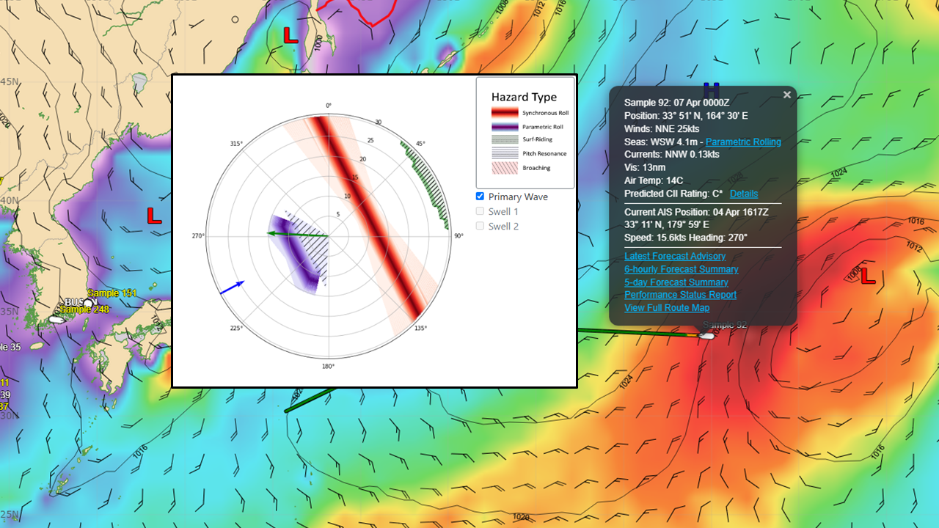Enable the Swell 2 checkbox
Image resolution: width=939 pixels, height=528 pixels.
pos(480,226)
